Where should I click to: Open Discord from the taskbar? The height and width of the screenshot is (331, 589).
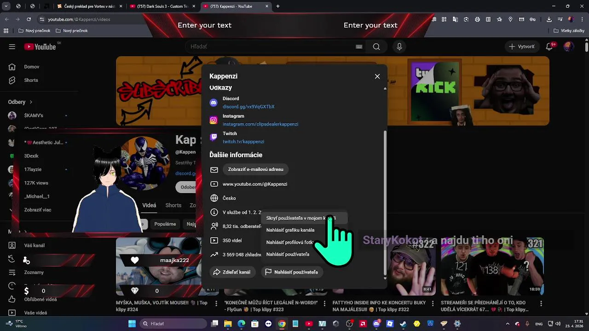(376, 324)
